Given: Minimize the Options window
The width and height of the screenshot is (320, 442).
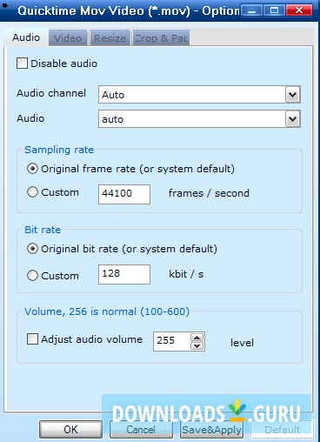Looking at the screenshot, I should [252, 11].
